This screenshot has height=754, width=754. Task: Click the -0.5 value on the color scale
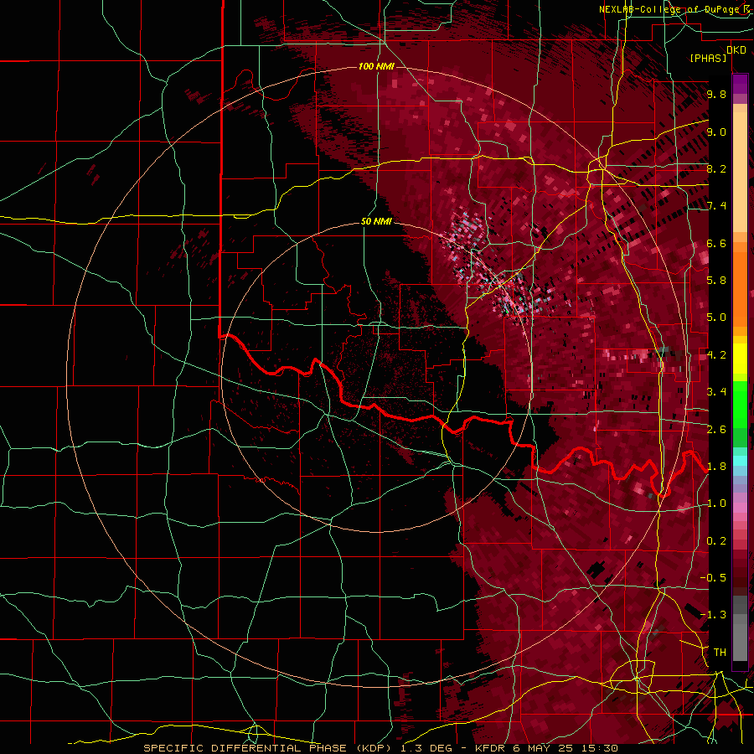713,578
